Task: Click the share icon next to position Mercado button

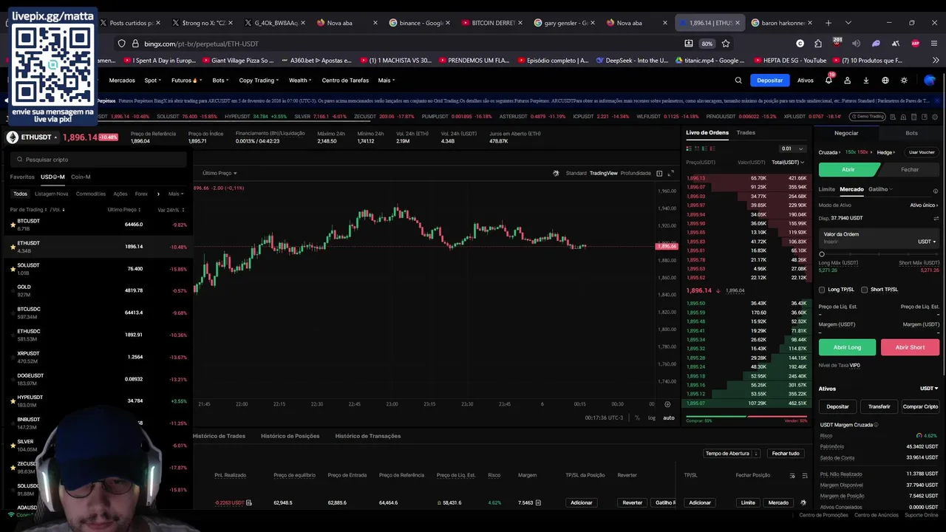Action: [803, 502]
